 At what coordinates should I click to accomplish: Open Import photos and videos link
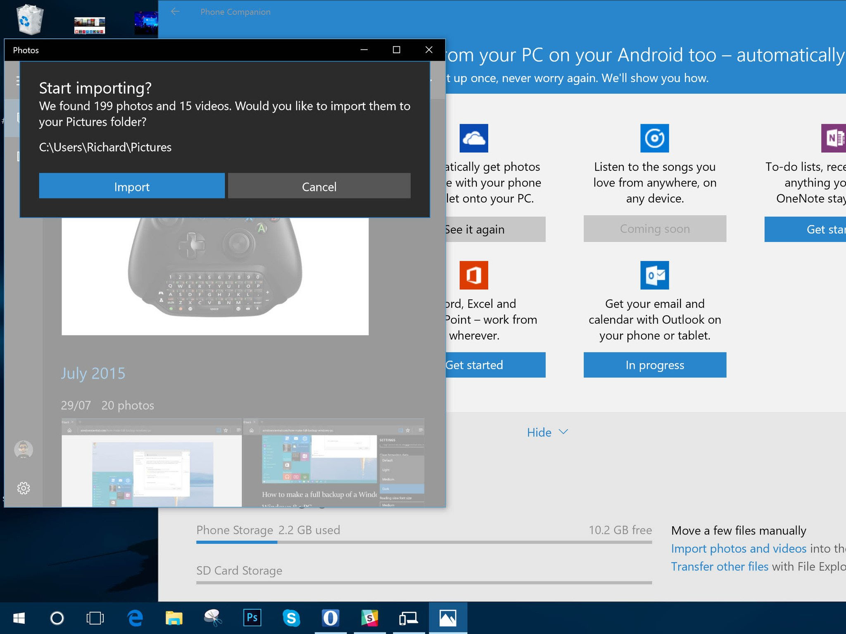[x=739, y=549]
